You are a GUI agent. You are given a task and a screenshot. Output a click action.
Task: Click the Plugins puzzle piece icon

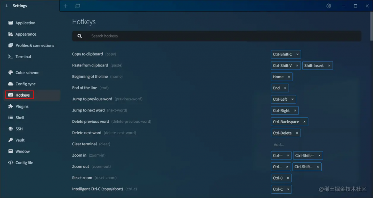click(11, 106)
